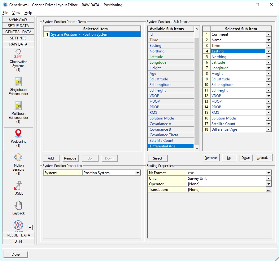This screenshot has width=279, height=261.
Task: Open the File menu
Action: point(5,13)
